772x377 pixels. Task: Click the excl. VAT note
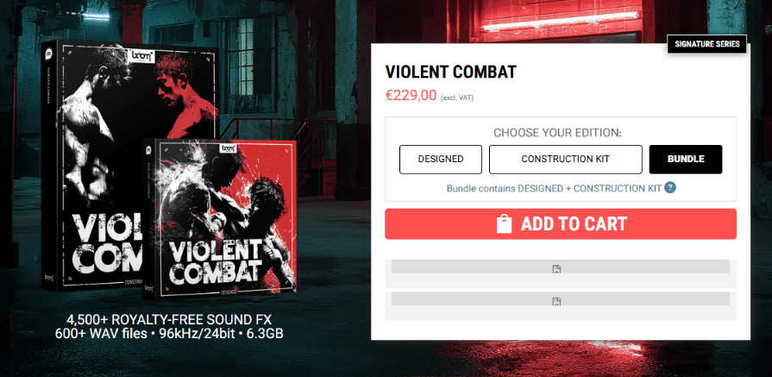(x=457, y=98)
